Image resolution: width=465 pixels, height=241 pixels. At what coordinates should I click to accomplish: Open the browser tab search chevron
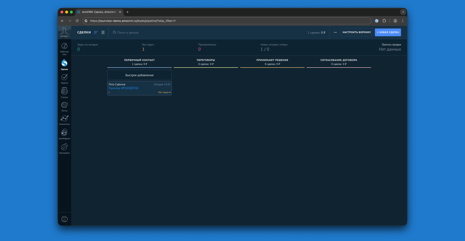click(403, 12)
